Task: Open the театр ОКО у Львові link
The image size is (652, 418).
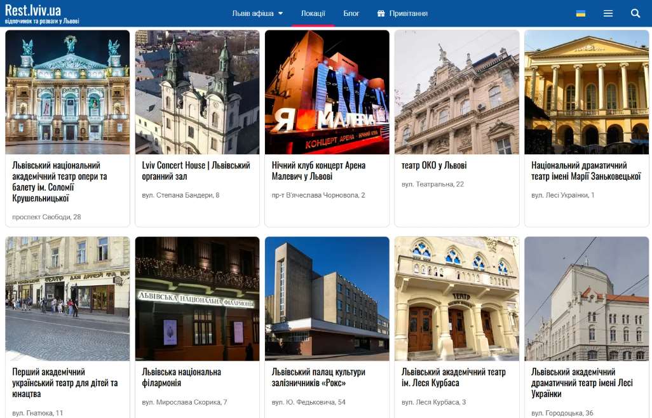Action: pos(434,165)
